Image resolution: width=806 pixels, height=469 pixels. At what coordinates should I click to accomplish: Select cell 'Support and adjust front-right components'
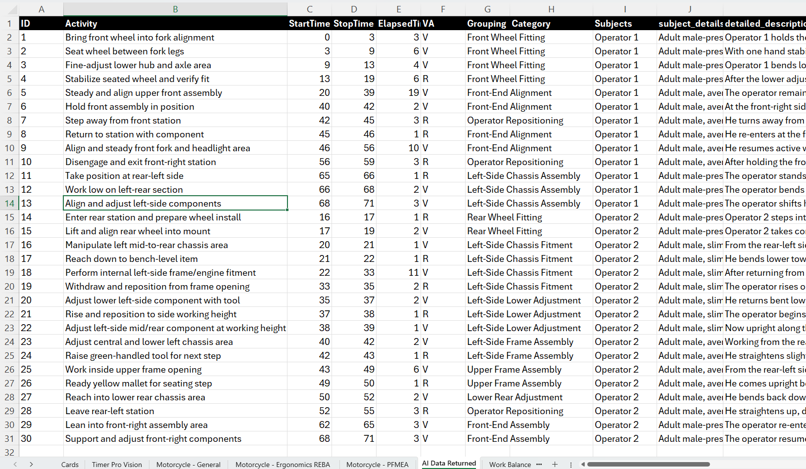[175, 438]
